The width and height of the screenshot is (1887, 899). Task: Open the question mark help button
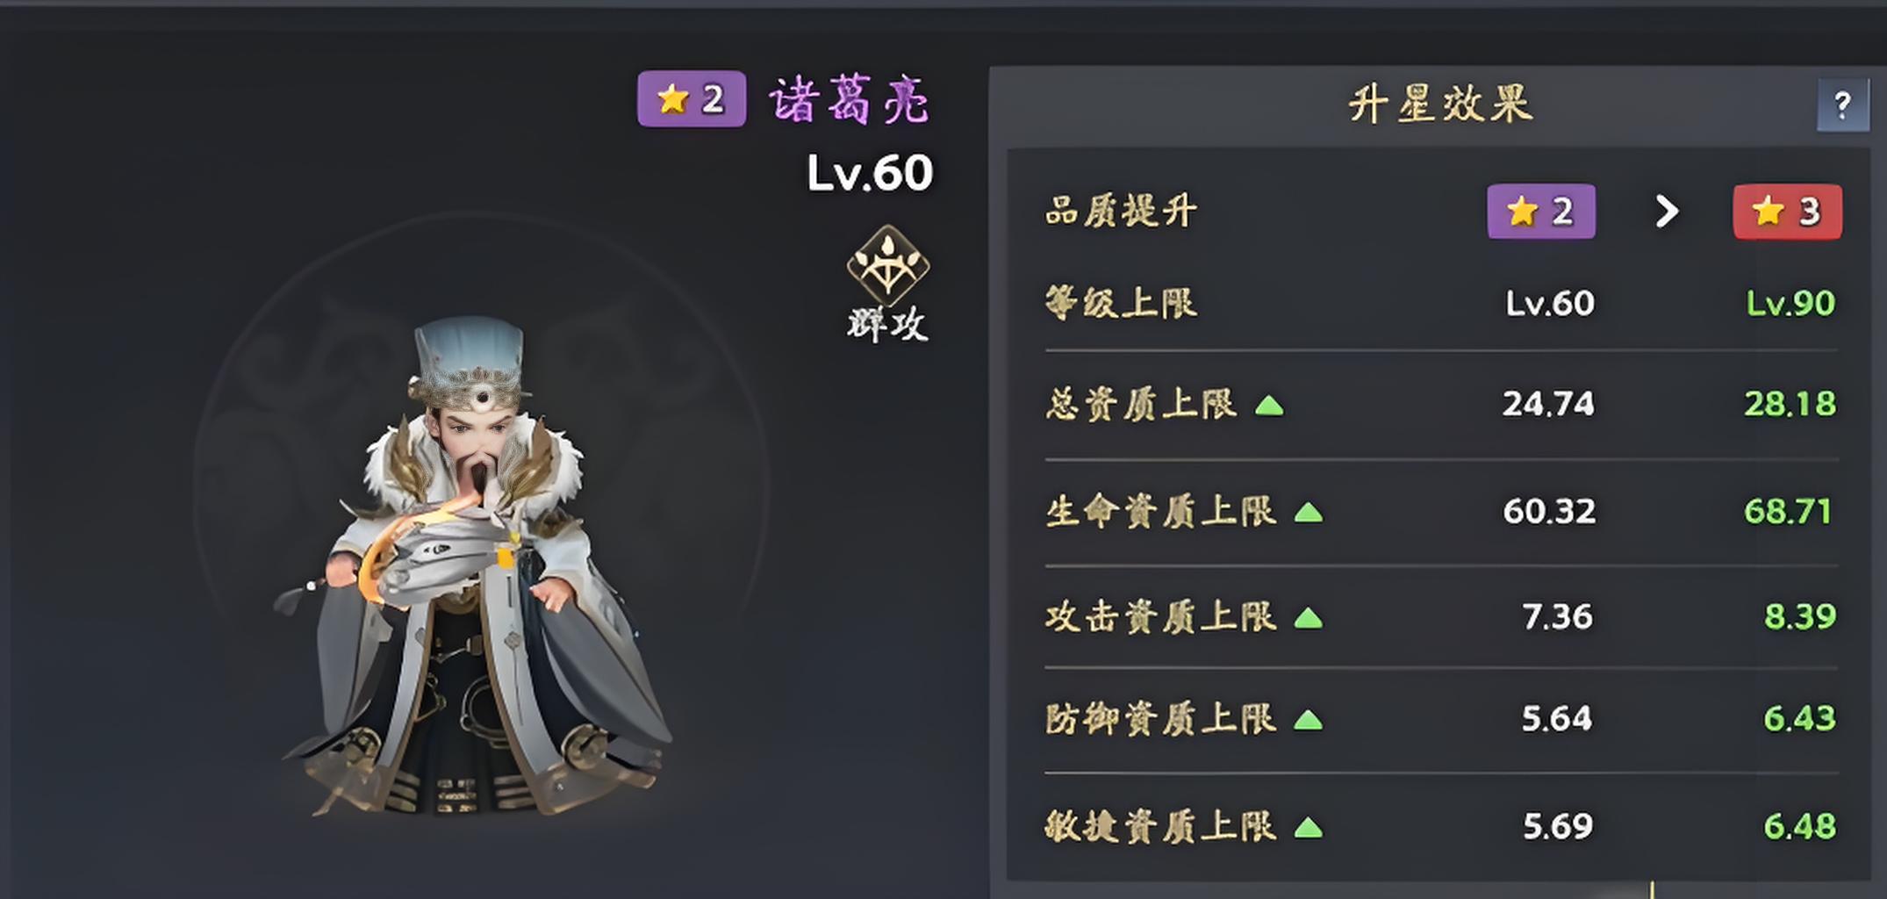pos(1842,105)
